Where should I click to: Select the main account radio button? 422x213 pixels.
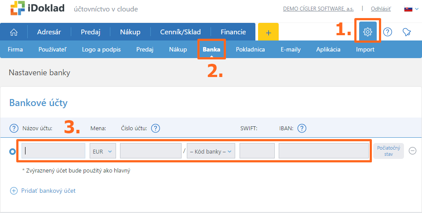[x=13, y=151]
